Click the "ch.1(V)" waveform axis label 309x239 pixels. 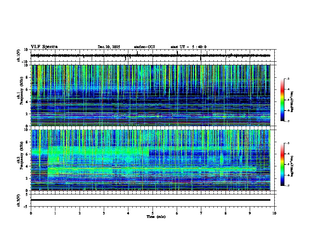point(18,55)
